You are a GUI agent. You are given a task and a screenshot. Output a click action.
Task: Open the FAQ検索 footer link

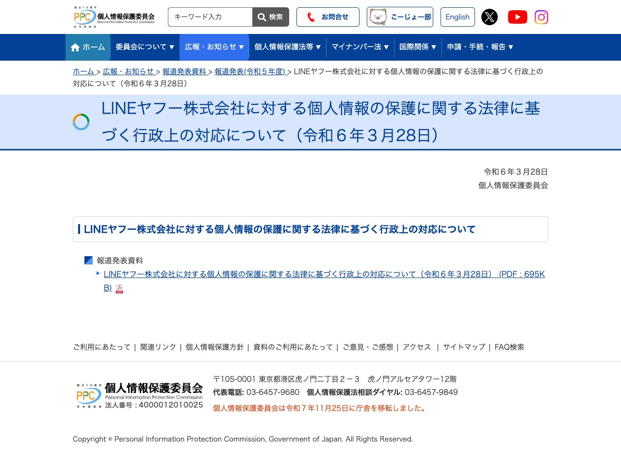pyautogui.click(x=509, y=347)
